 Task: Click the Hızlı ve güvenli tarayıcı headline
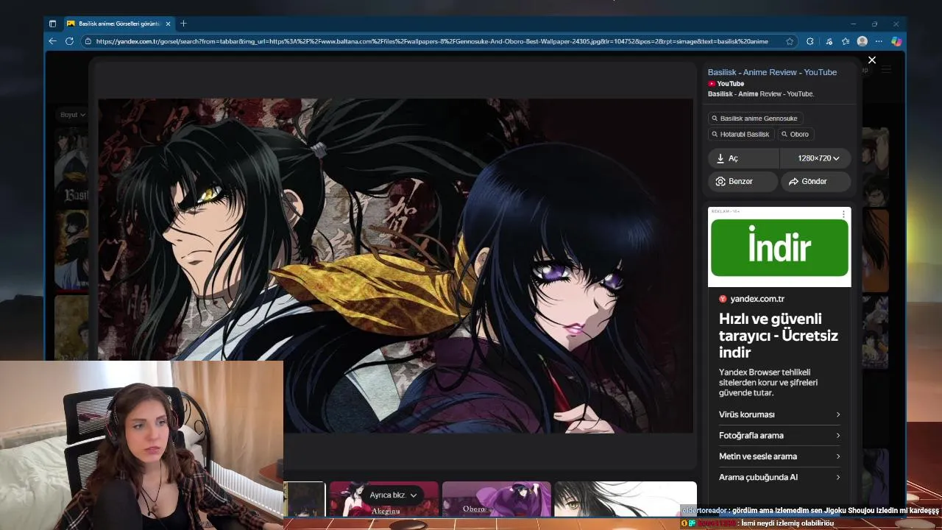778,336
